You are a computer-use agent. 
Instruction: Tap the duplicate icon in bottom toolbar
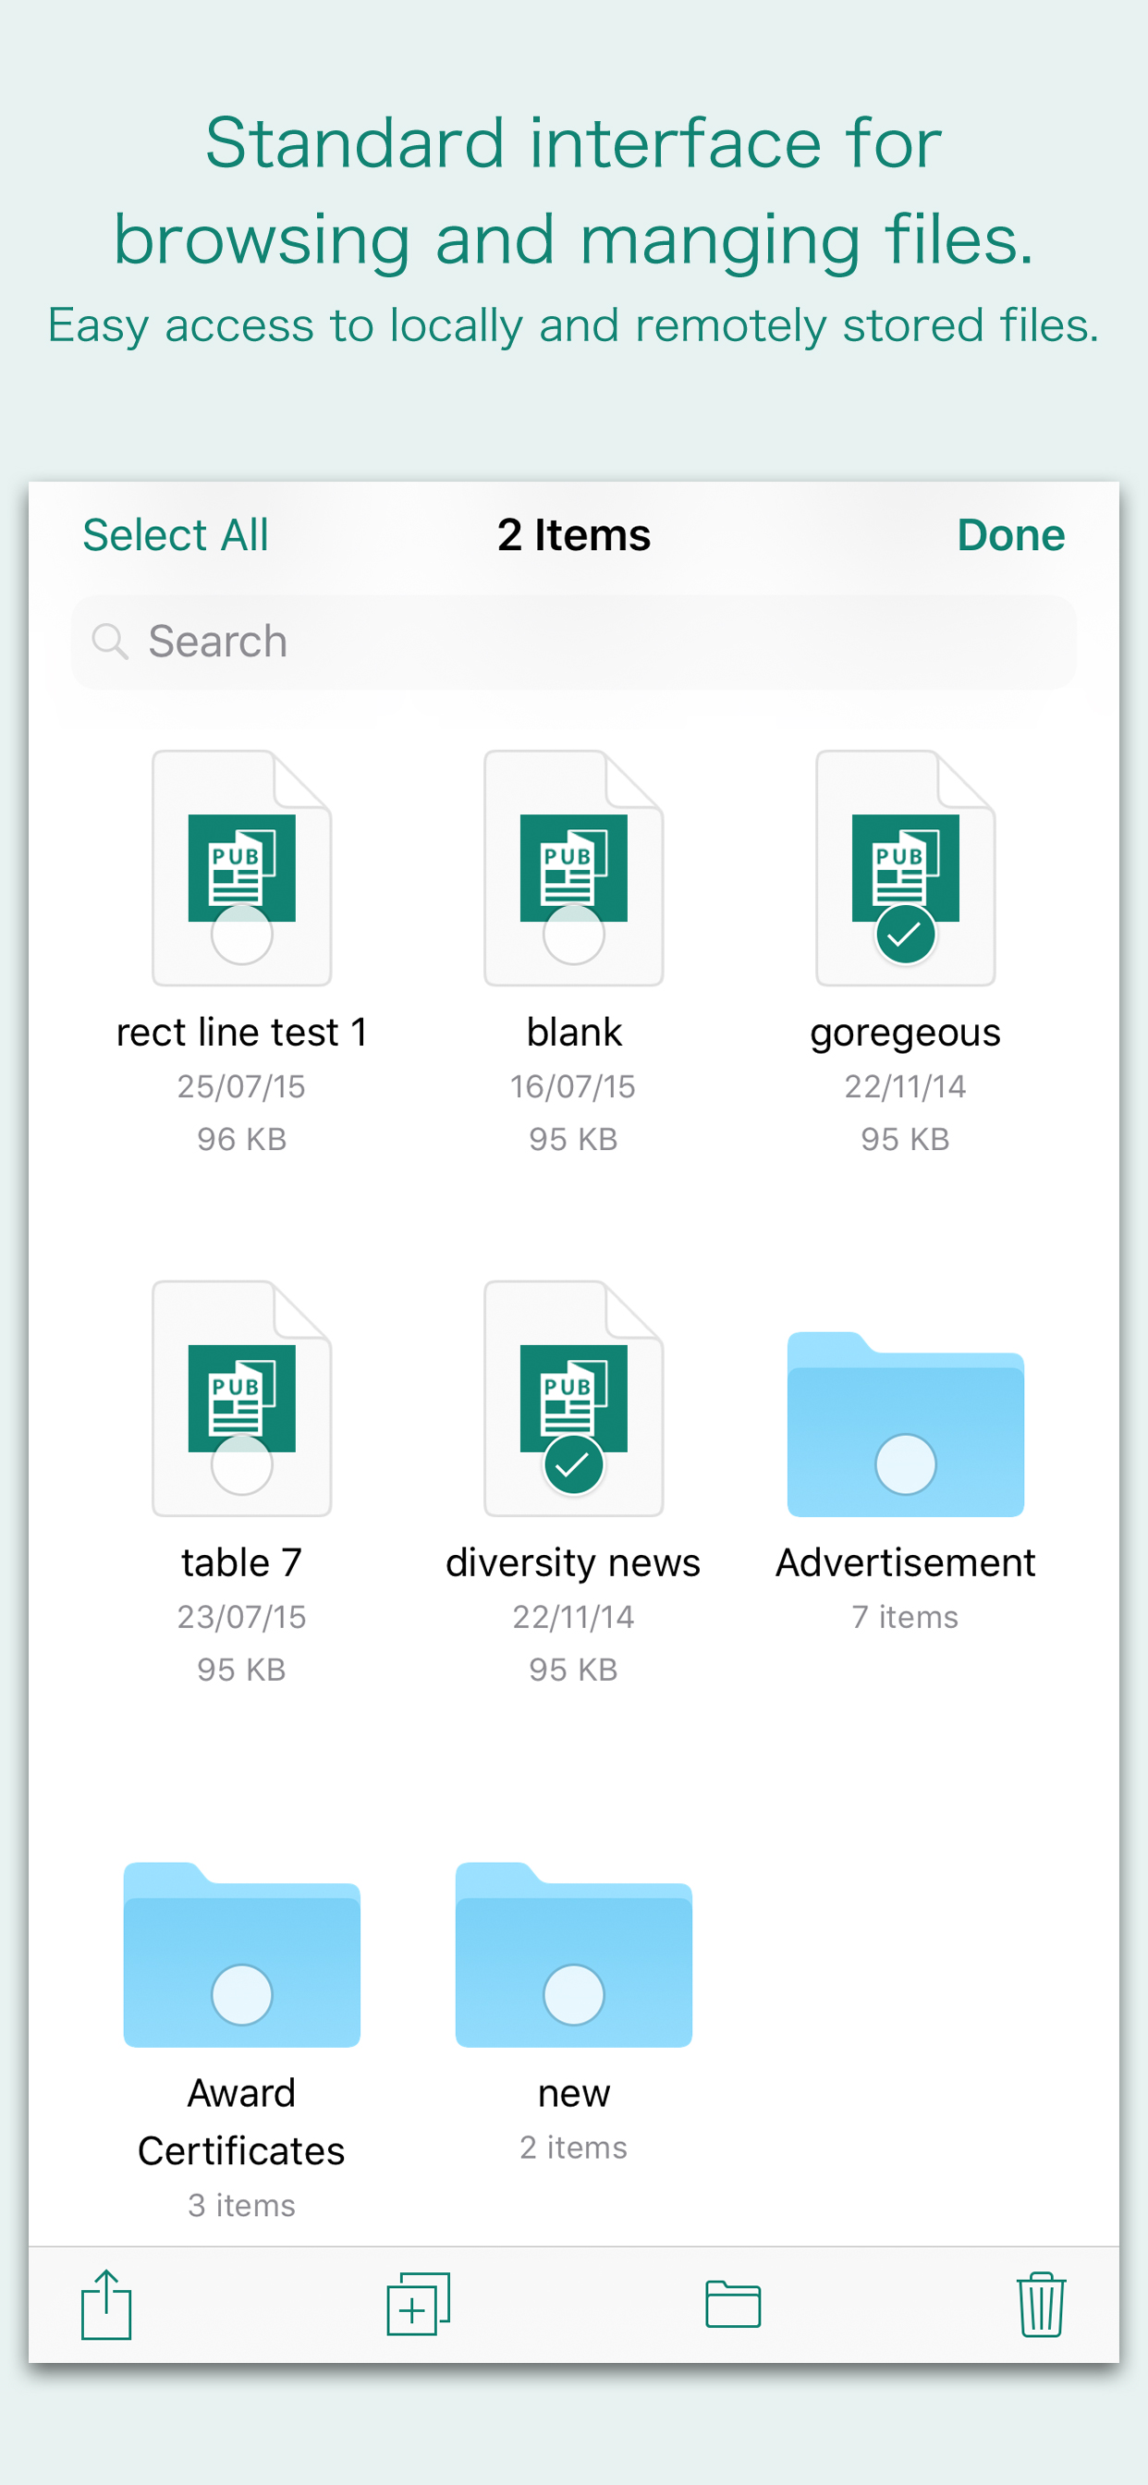[418, 2305]
